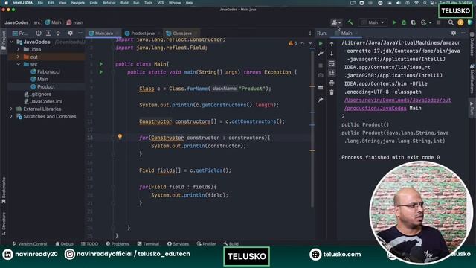Open Version Control tool window
The height and width of the screenshot is (268, 476).
[x=30, y=243]
